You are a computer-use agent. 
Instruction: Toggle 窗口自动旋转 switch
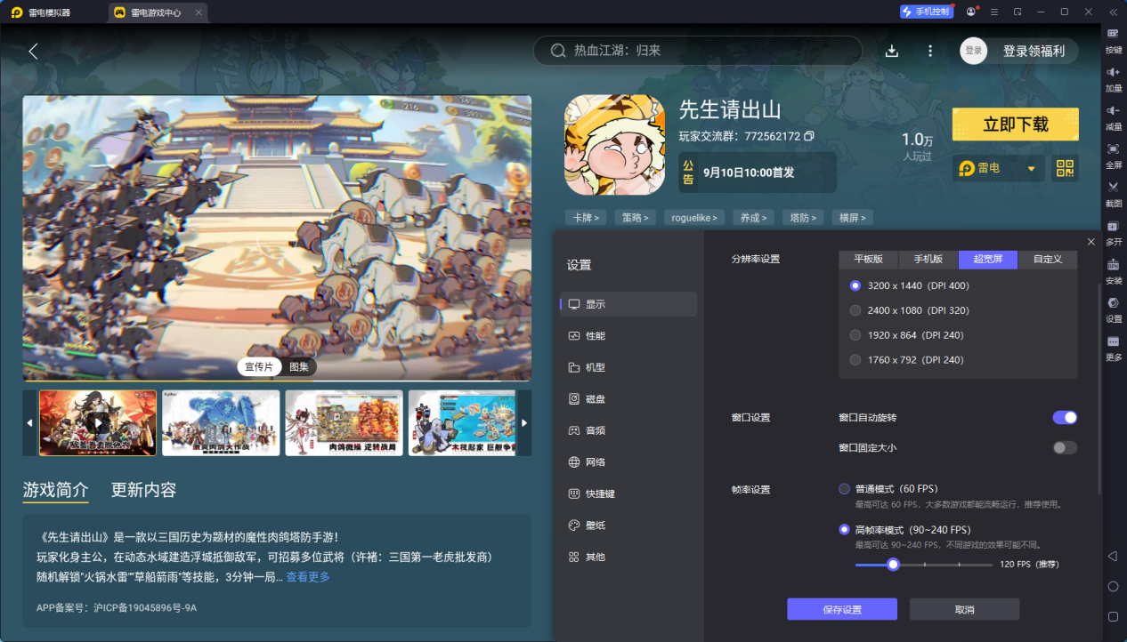1065,417
